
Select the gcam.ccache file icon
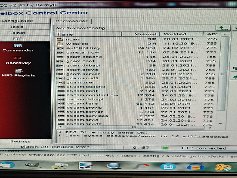pyautogui.click(x=60, y=57)
